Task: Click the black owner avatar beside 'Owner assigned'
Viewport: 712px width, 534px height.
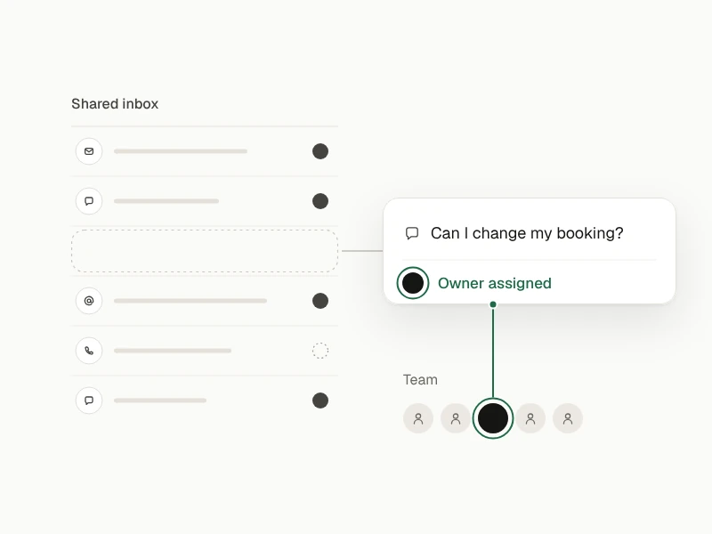Action: [413, 283]
